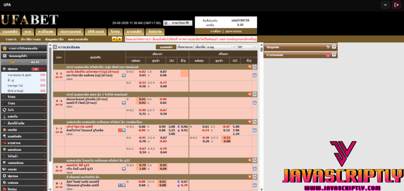Open the คาสิโนสด tab
This screenshot has width=404, height=191.
46,32
